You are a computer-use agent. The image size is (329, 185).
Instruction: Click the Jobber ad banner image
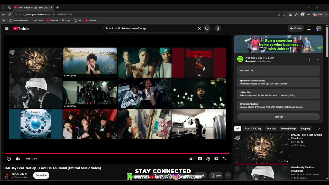[279, 44]
